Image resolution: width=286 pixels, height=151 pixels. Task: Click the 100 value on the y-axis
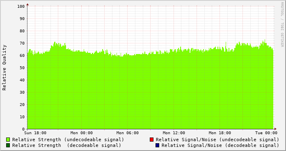click(21, 7)
